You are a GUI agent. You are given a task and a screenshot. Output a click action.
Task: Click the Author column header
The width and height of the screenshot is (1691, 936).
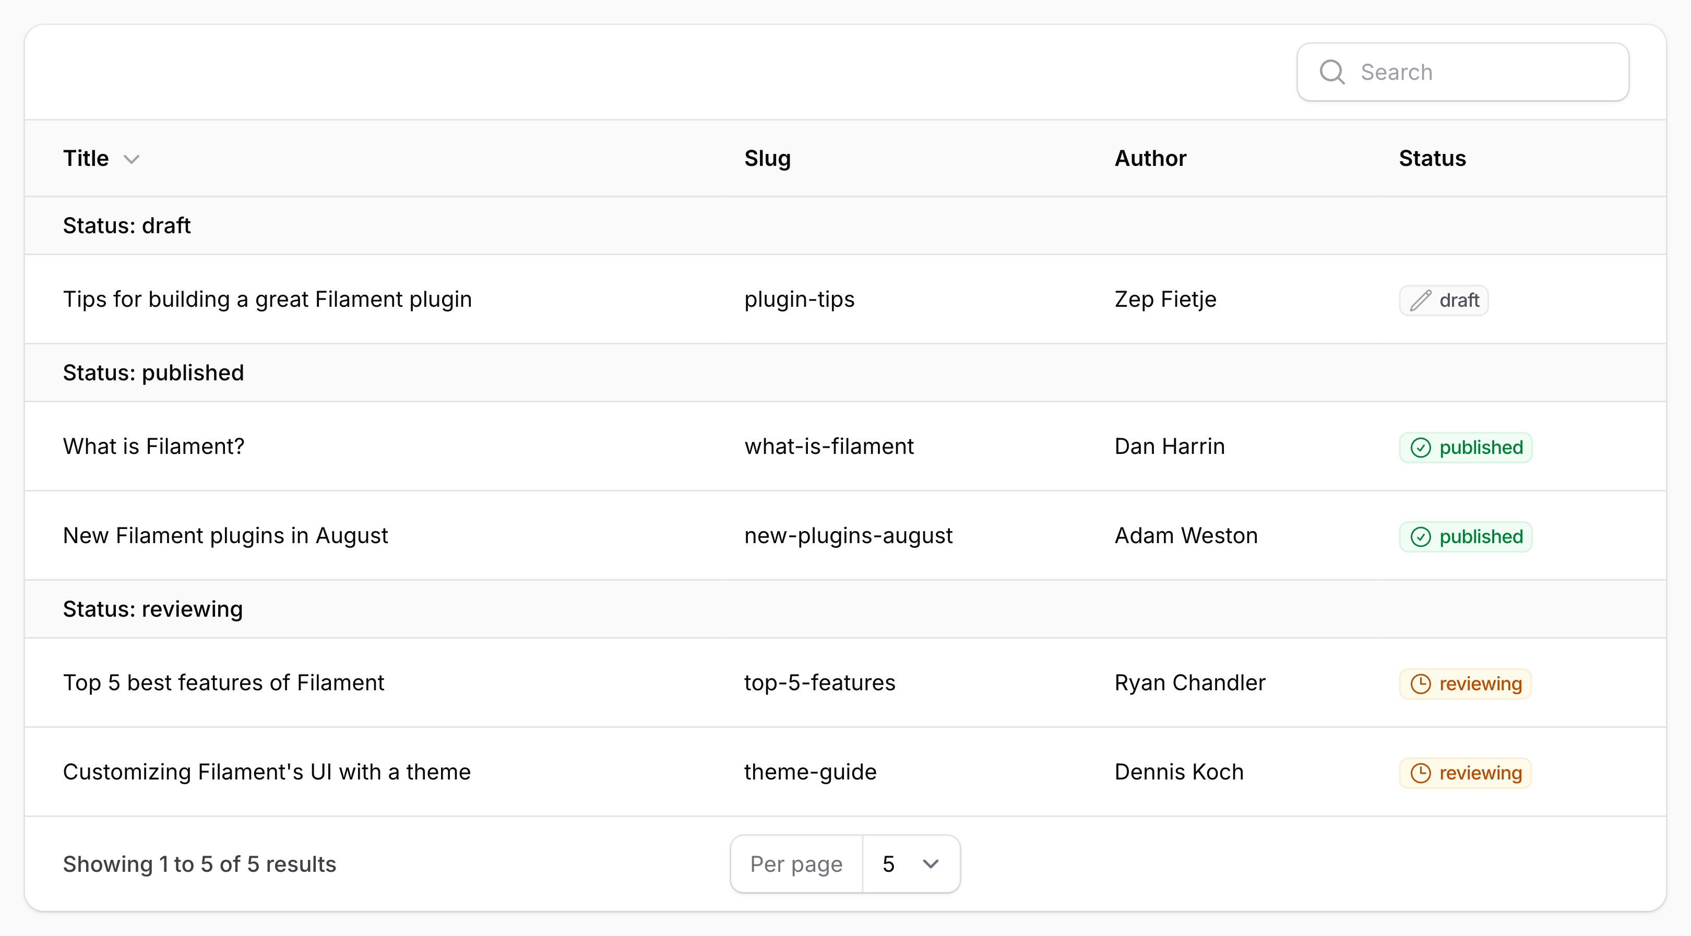[x=1150, y=158]
